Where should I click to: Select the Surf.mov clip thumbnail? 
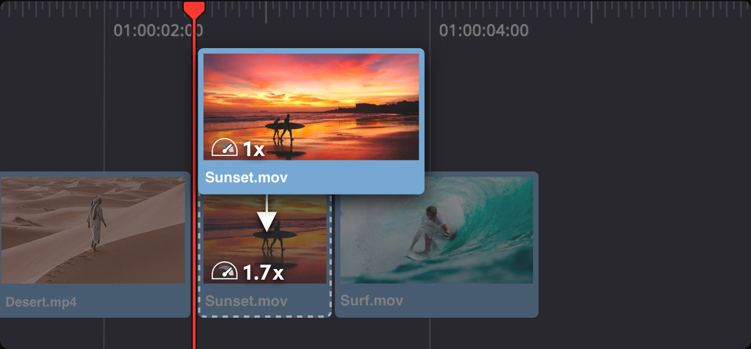point(436,230)
